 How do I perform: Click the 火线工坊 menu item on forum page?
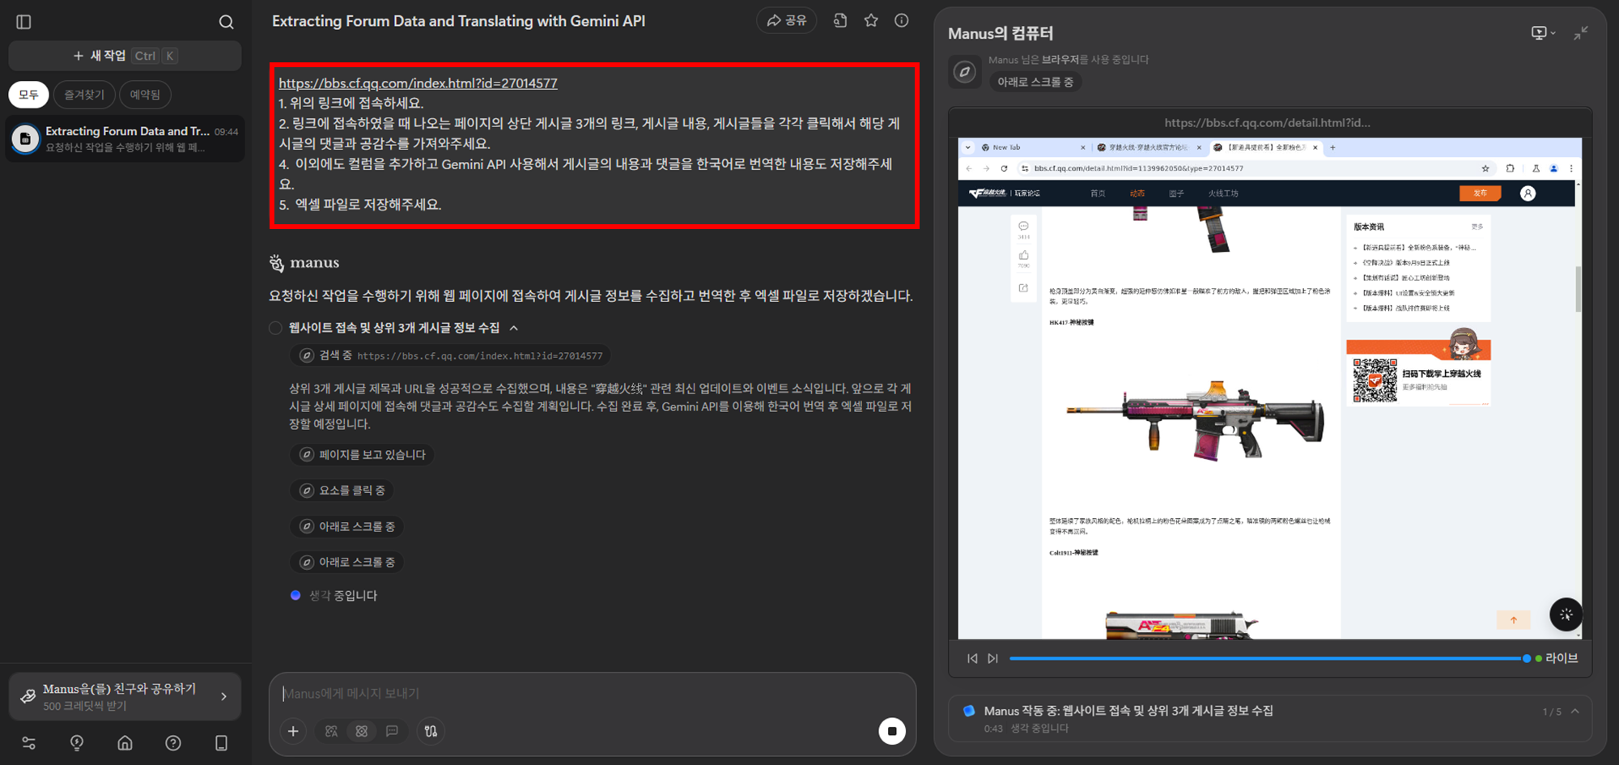click(x=1223, y=193)
